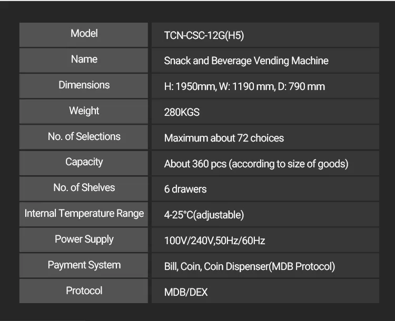395x321 pixels.
Task: Click the No. of Selections label
Action: 84,137
